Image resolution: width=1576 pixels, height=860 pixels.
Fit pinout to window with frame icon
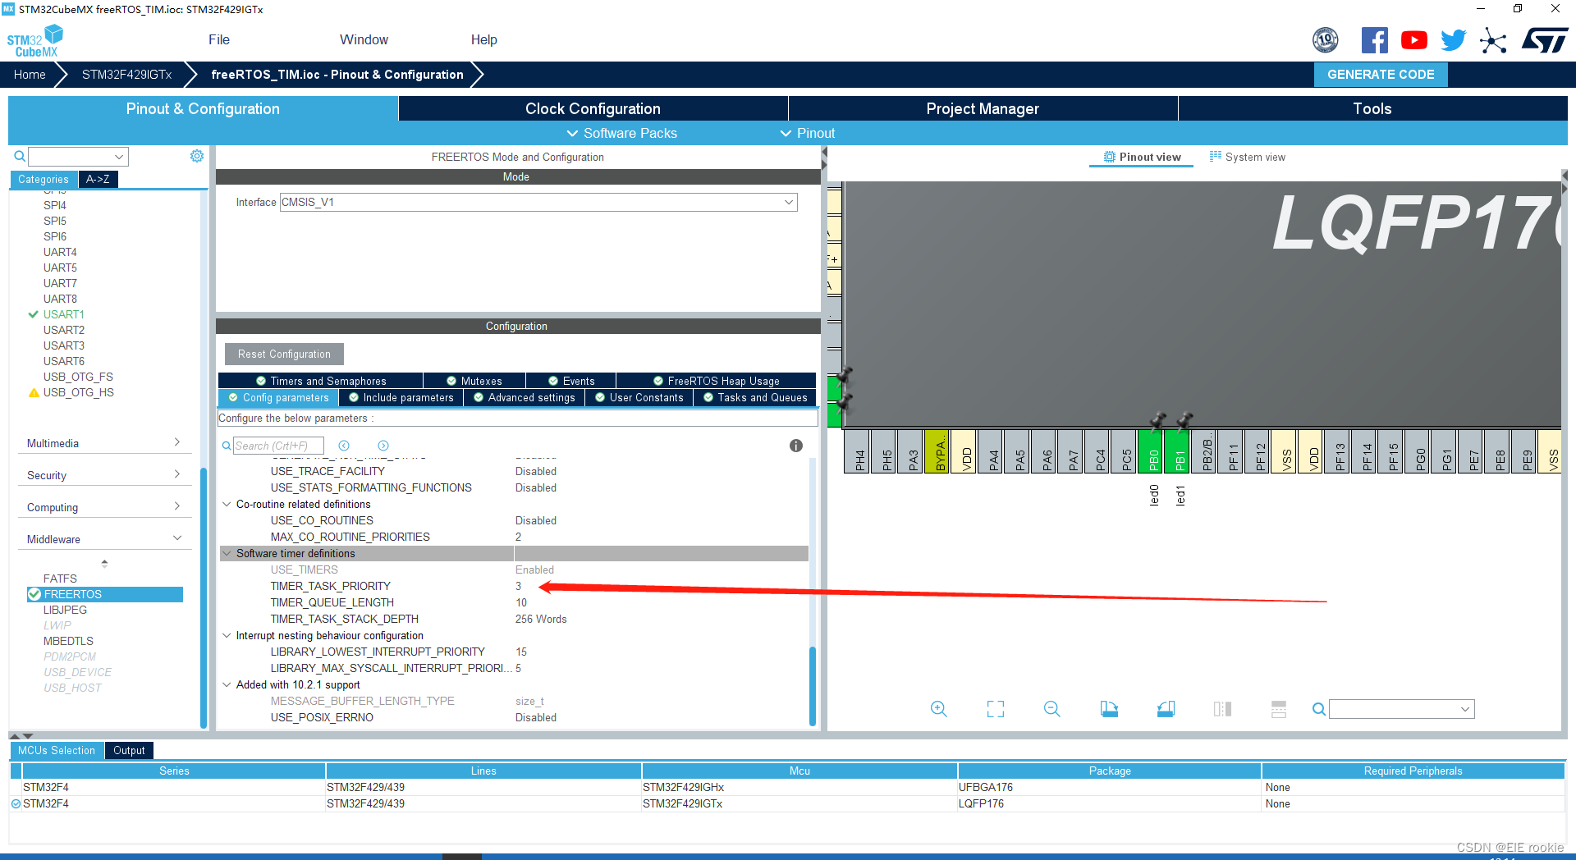[x=996, y=709]
